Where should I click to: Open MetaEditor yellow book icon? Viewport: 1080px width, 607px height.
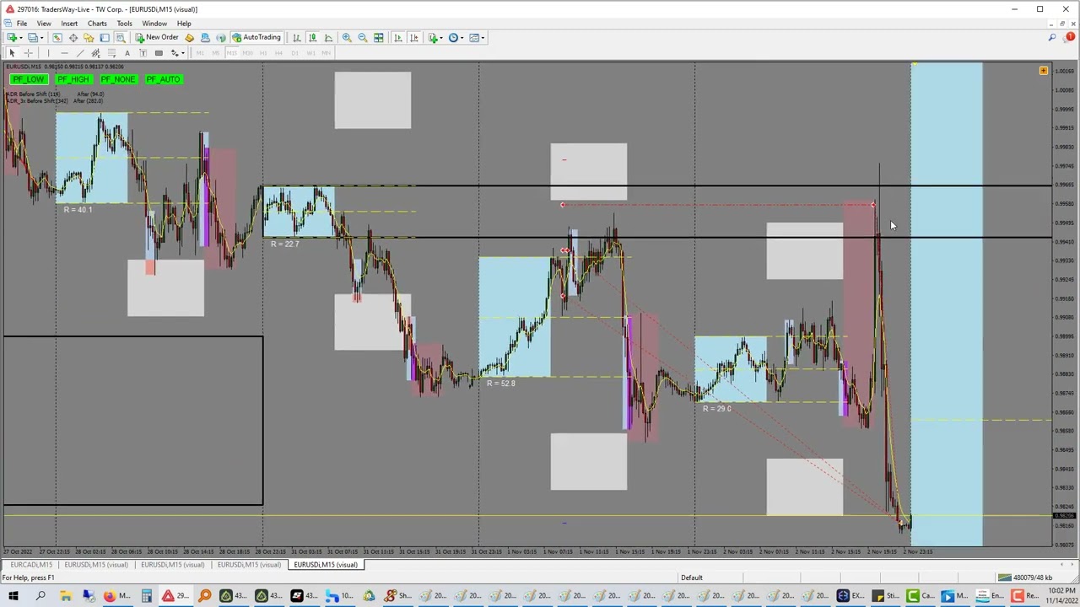(x=189, y=37)
